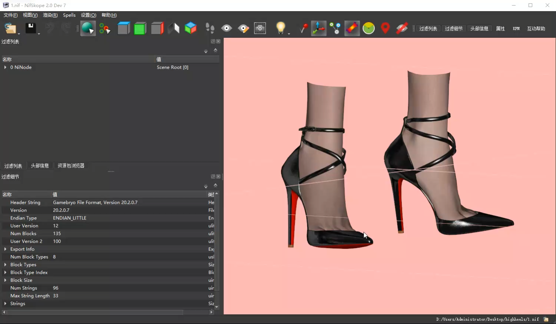Toggle the lighting bulb icon
Viewport: 556px width, 324px height.
(281, 28)
